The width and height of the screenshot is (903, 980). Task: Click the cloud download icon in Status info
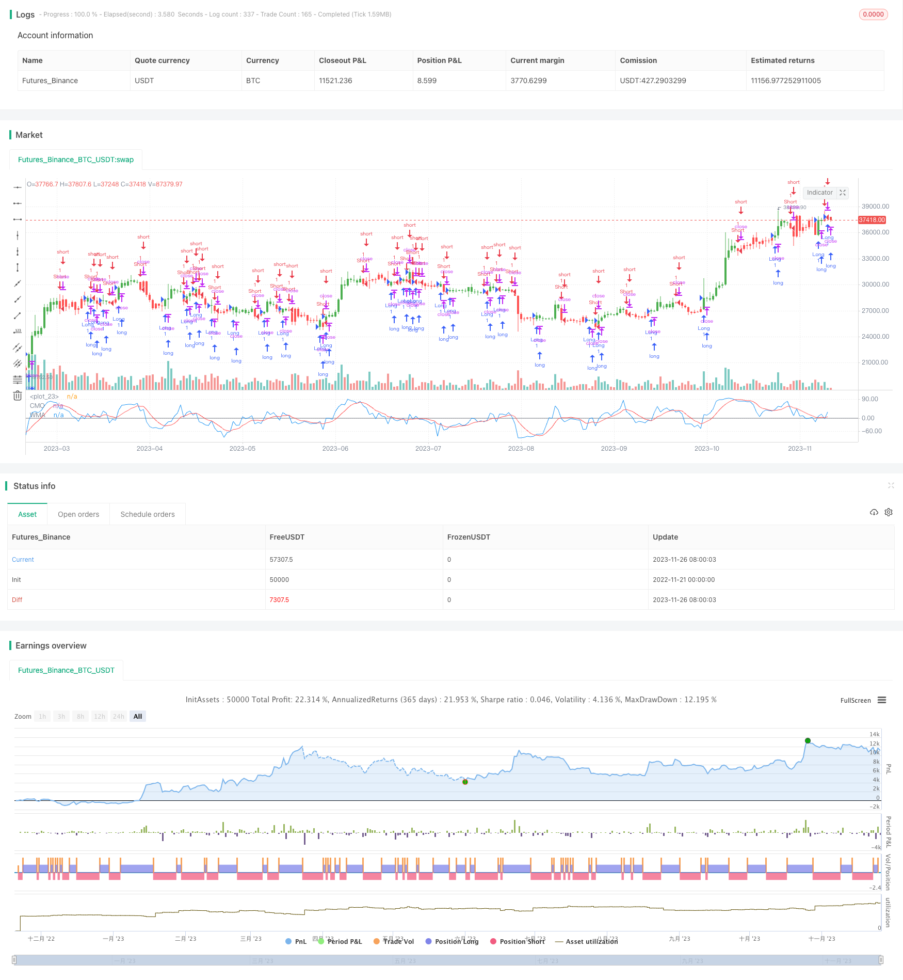tap(874, 512)
